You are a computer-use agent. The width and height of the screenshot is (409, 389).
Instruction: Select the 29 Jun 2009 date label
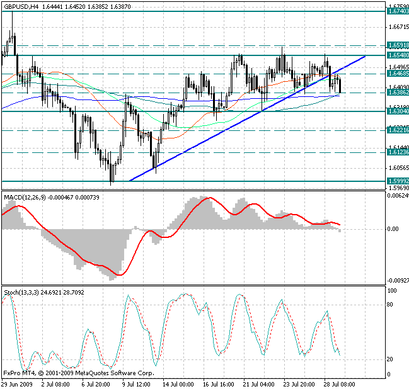tap(17, 385)
